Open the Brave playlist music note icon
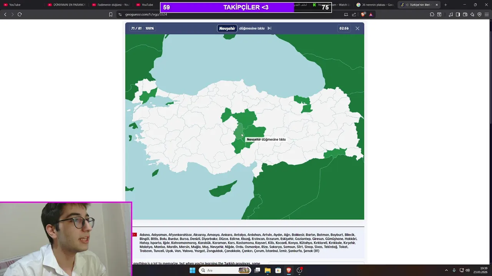492x276 pixels. point(450,15)
